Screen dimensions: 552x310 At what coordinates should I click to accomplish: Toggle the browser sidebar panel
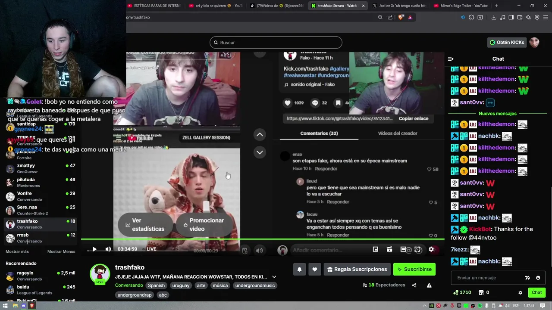(x=511, y=17)
